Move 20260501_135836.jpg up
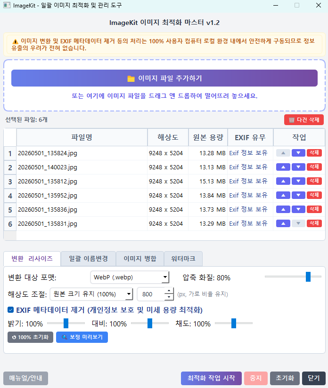This screenshot has height=388, width=328. 283,209
